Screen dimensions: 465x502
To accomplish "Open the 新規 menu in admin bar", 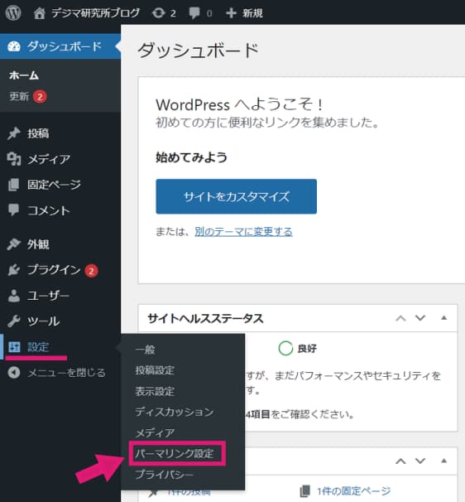I will 252,13.
